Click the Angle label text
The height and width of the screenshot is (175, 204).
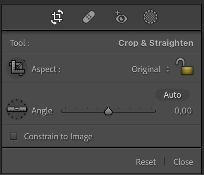pos(42,111)
